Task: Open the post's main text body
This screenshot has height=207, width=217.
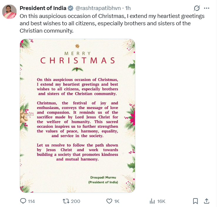Action: pos(112,23)
